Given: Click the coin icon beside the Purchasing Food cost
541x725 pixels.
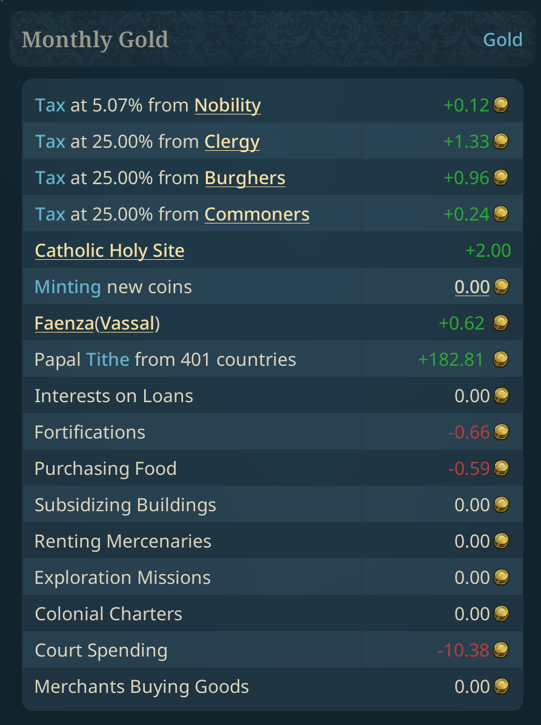Looking at the screenshot, I should point(501,468).
